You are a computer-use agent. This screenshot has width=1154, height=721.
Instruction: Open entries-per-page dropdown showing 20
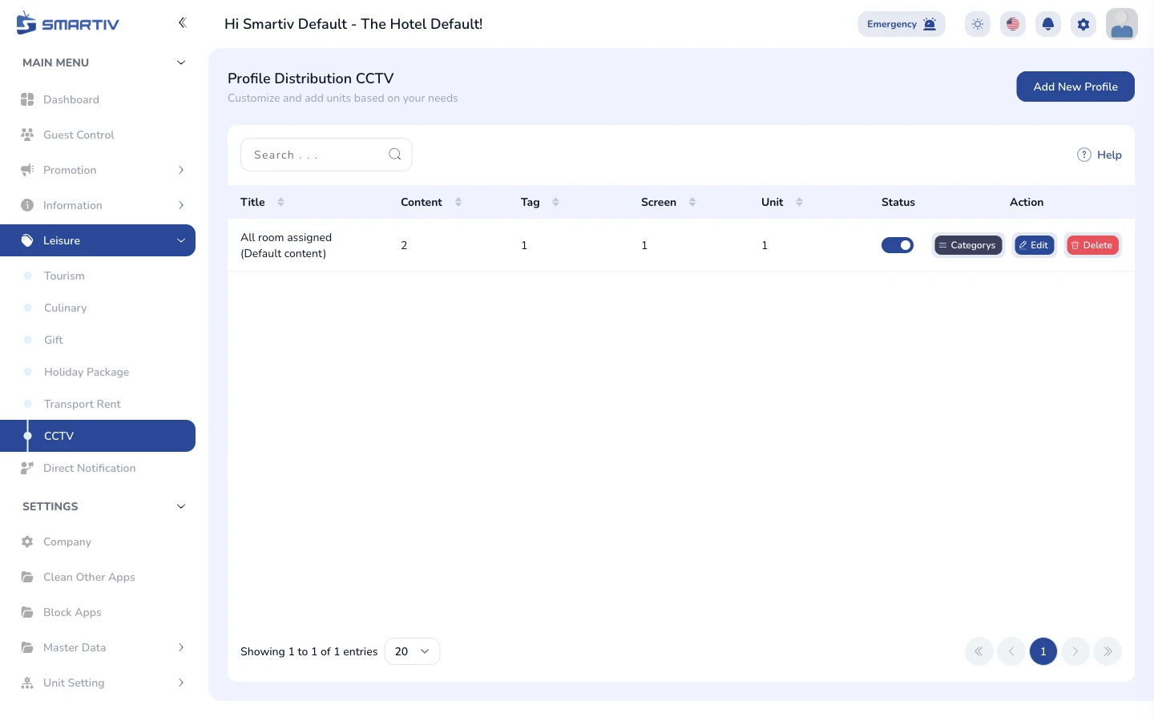point(412,651)
